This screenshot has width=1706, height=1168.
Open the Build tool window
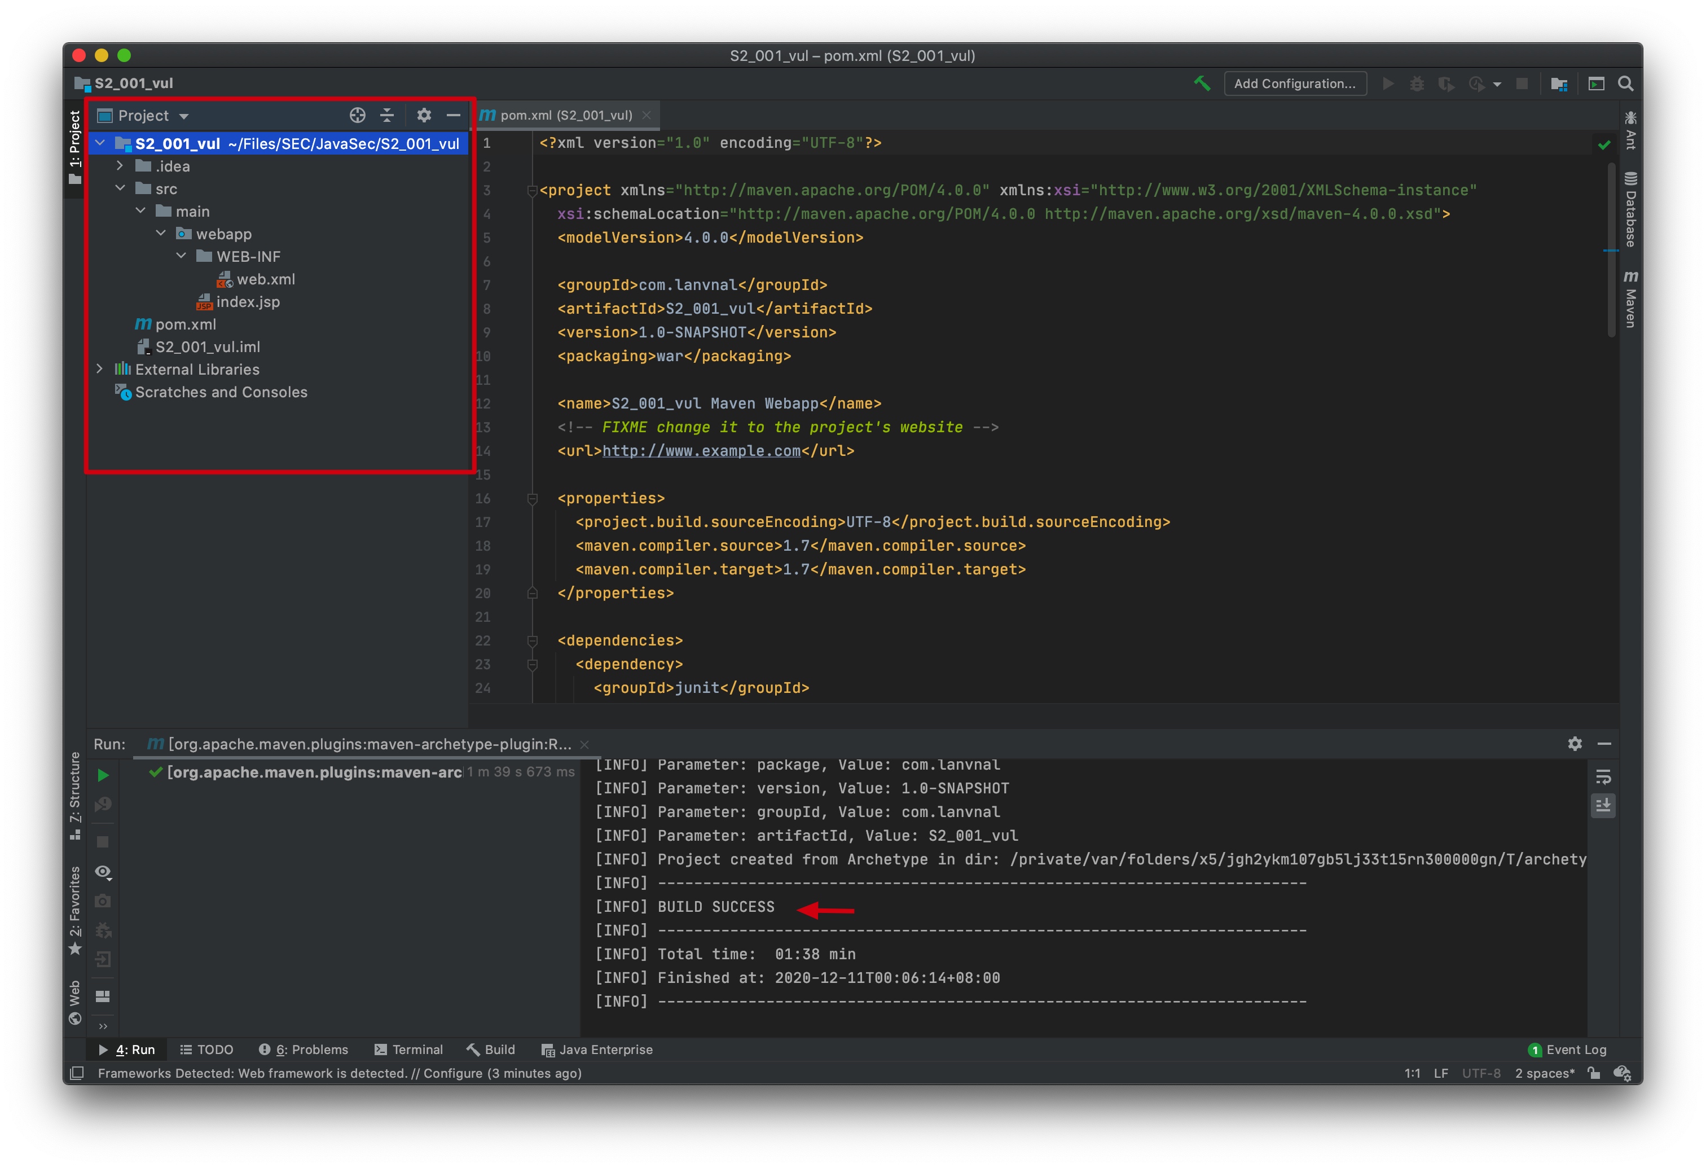pyautogui.click(x=490, y=1050)
